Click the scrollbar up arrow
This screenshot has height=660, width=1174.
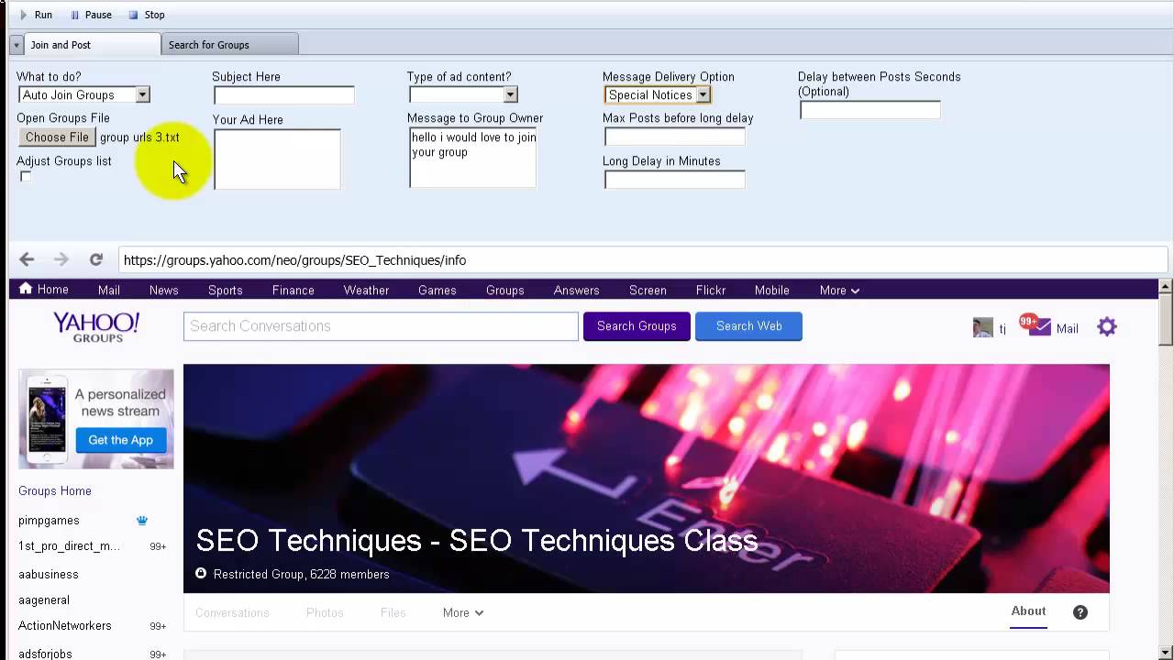[x=1166, y=286]
